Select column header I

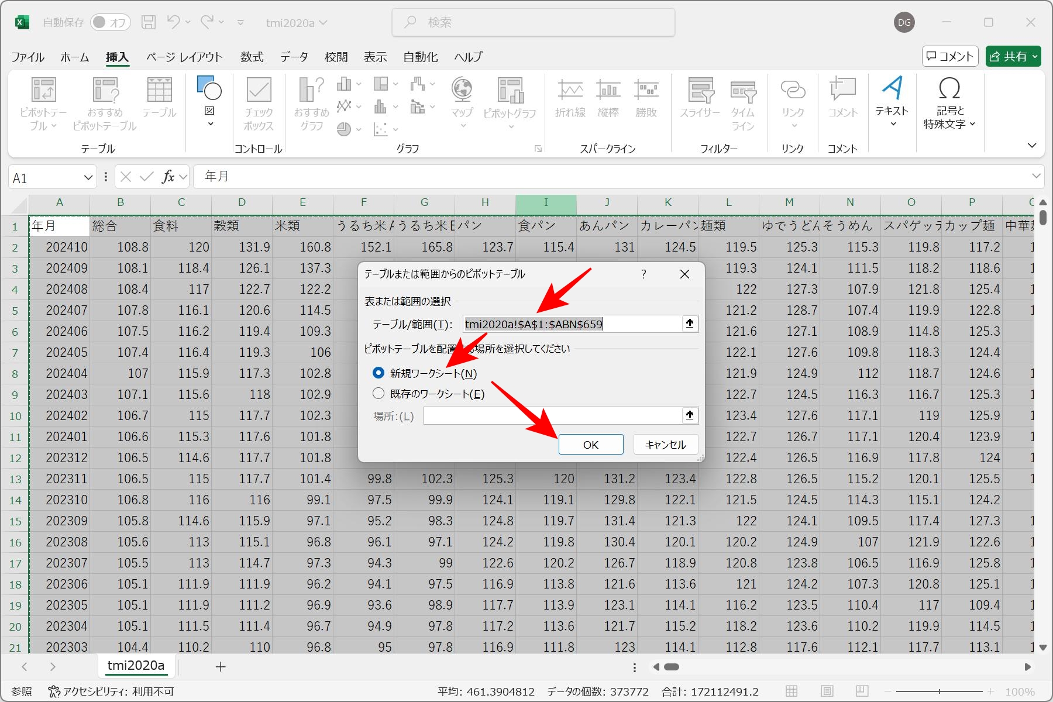click(546, 202)
